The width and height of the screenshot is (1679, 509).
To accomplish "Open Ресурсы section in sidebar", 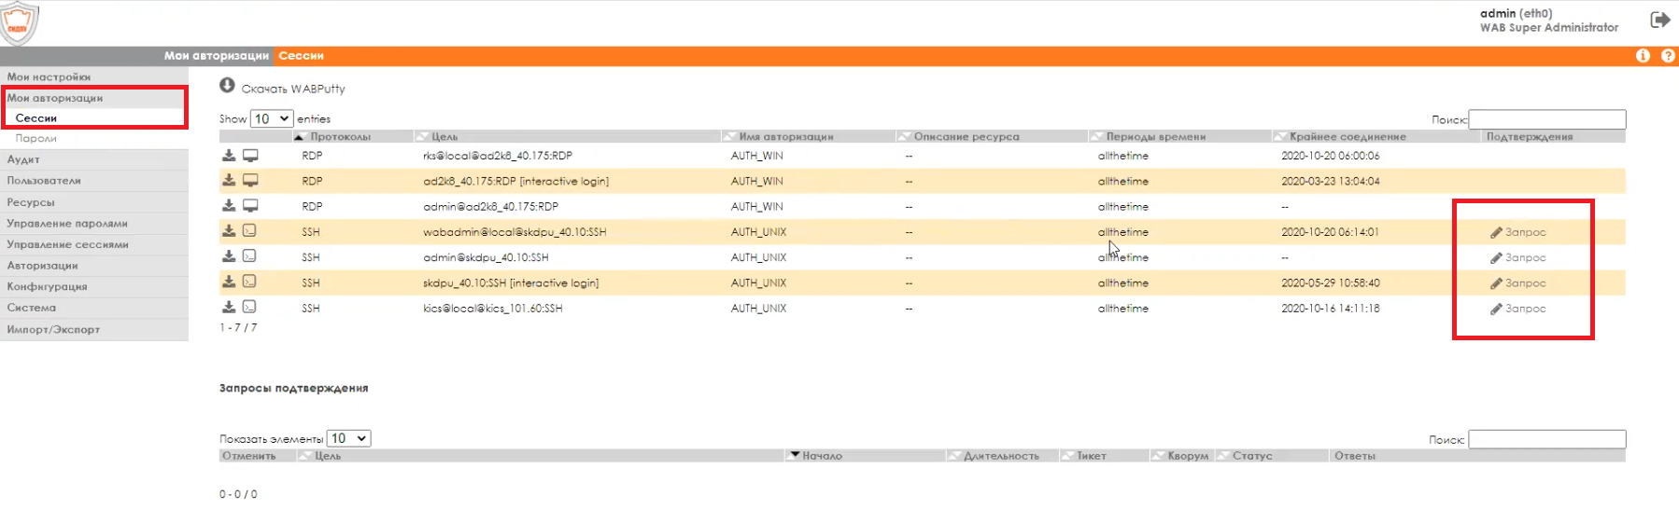I will 93,202.
